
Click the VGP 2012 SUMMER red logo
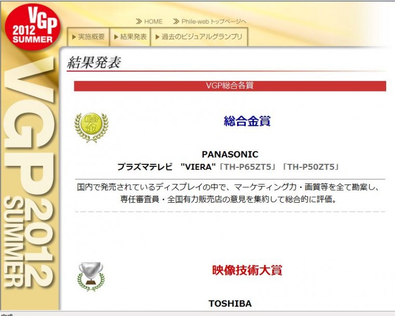point(33,26)
